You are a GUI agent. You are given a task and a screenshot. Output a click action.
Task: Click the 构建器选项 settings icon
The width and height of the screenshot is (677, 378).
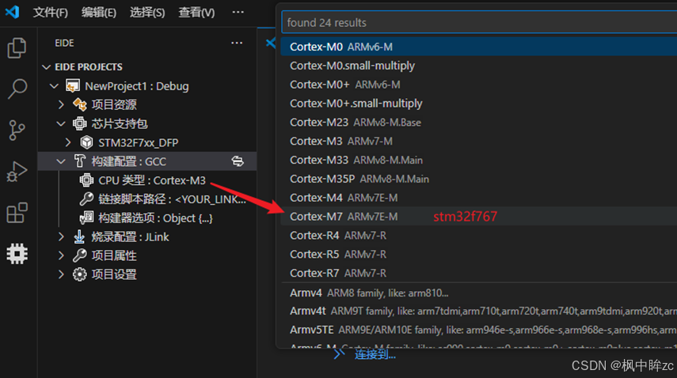[86, 217]
